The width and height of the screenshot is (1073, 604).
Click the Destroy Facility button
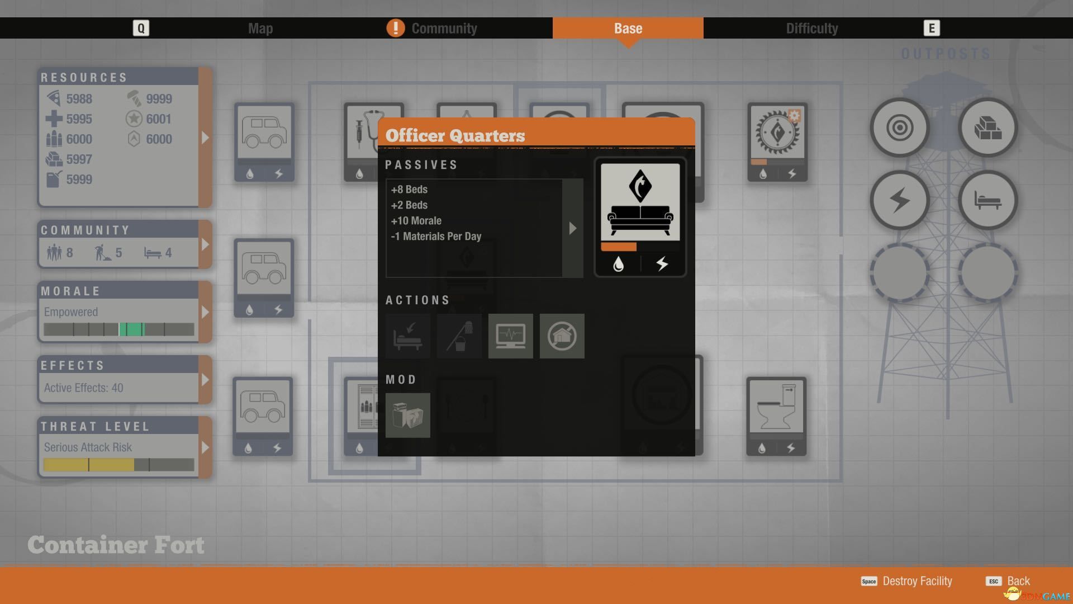917,581
